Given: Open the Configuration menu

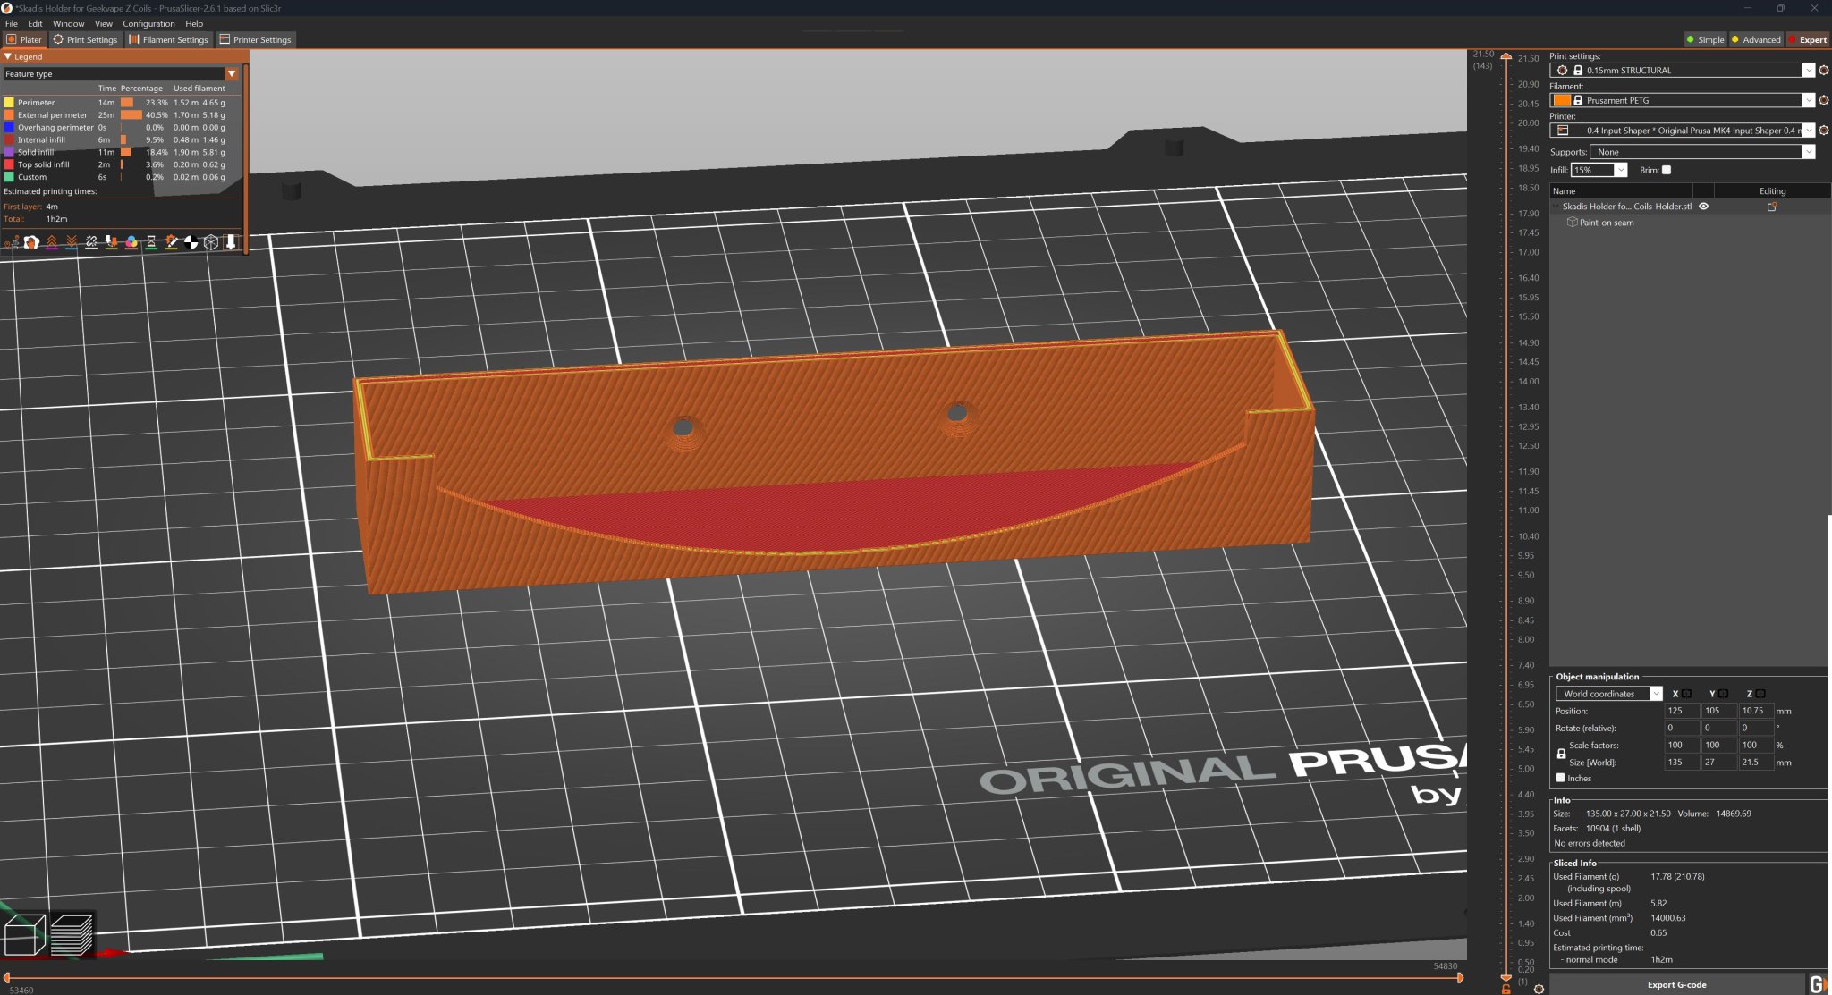Looking at the screenshot, I should click(148, 24).
